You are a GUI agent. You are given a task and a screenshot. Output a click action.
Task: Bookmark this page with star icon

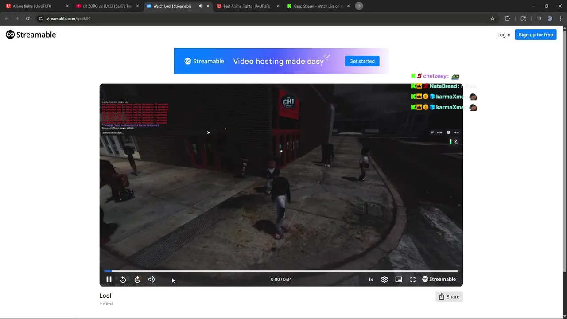(x=492, y=19)
